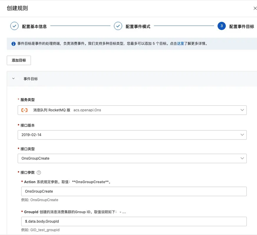The image size is (257, 235).
Task: Click the 接口版本 field label
Action: pos(28,125)
